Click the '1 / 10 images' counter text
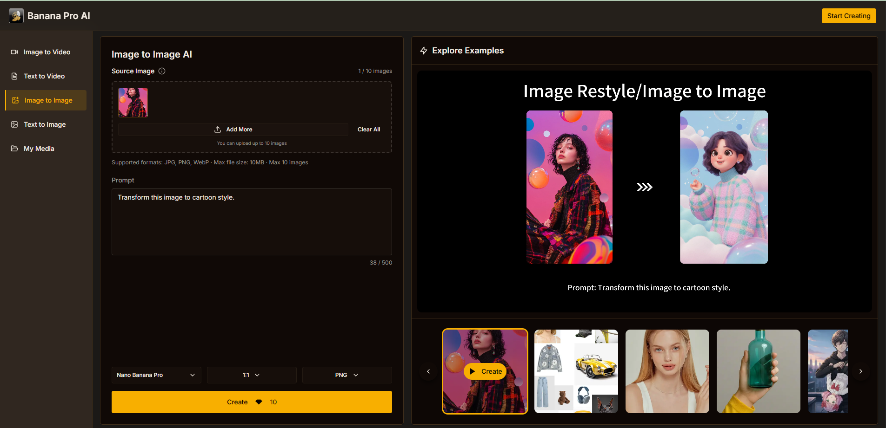This screenshot has width=886, height=428. [375, 71]
